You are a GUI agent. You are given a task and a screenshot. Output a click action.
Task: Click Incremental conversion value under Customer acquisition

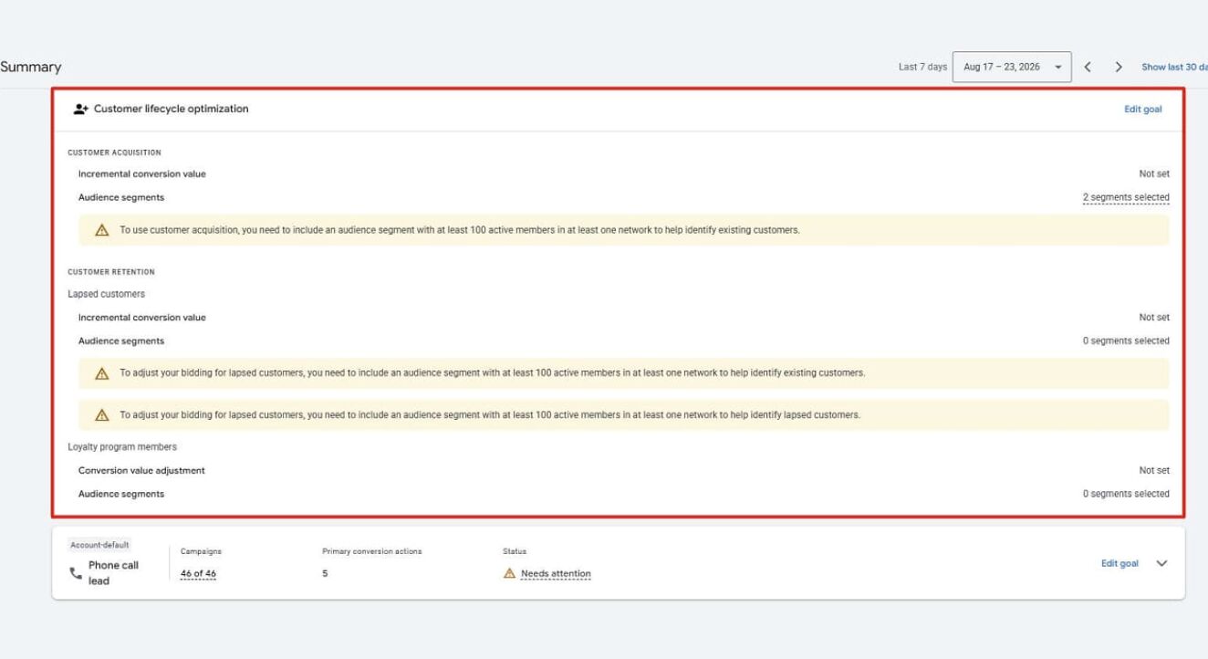click(x=142, y=173)
